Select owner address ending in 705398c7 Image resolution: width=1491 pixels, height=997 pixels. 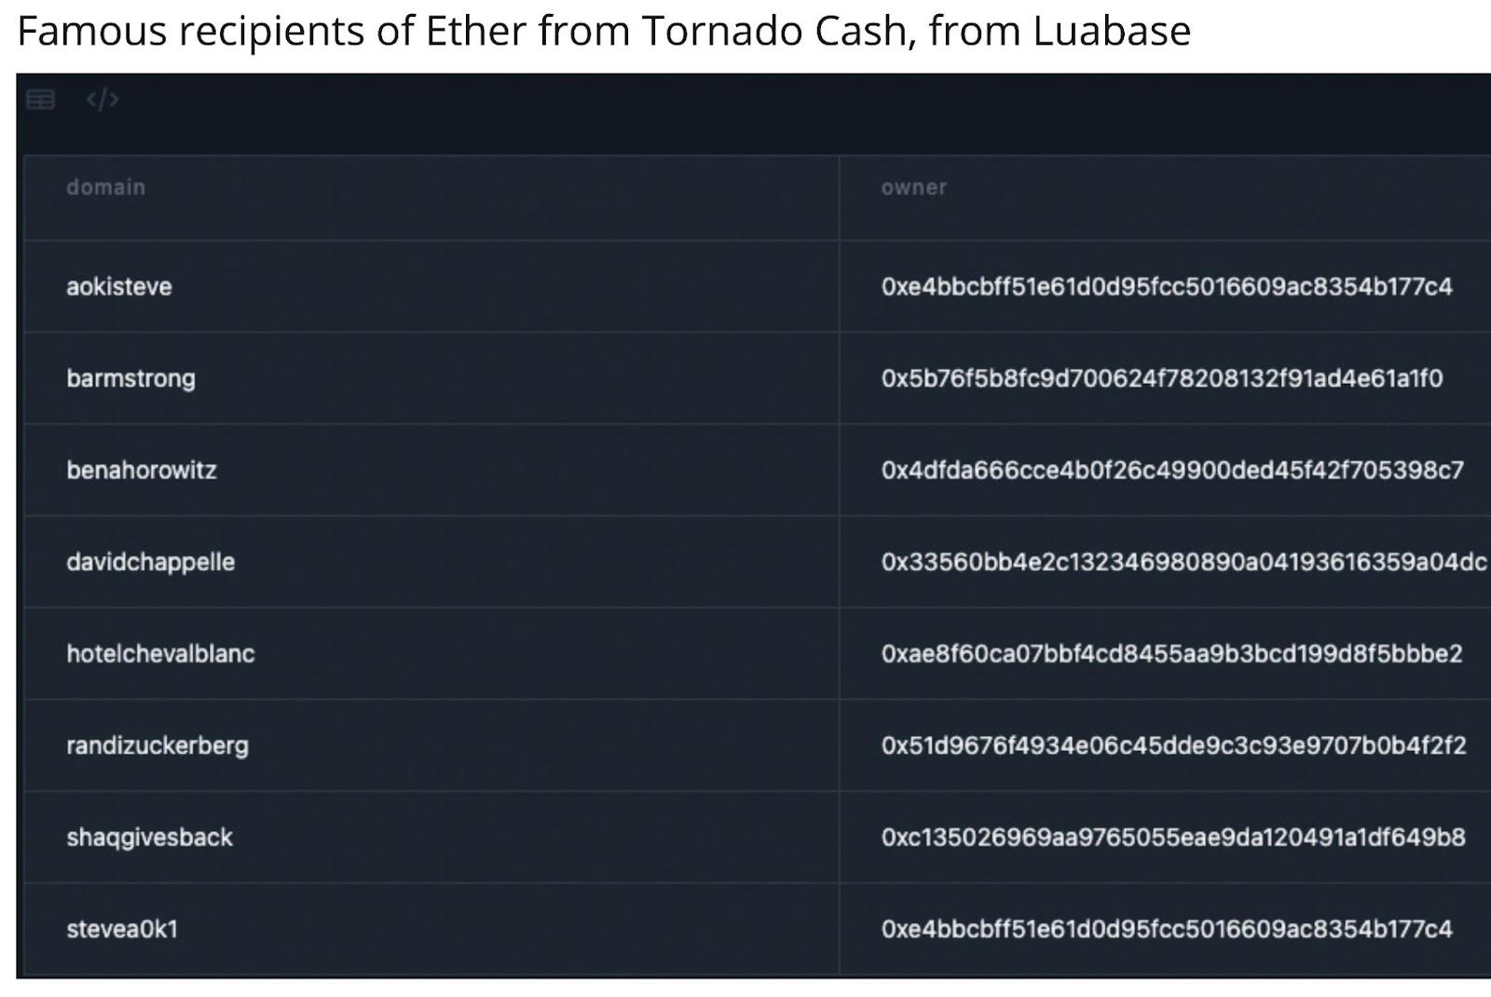pyautogui.click(x=1171, y=470)
